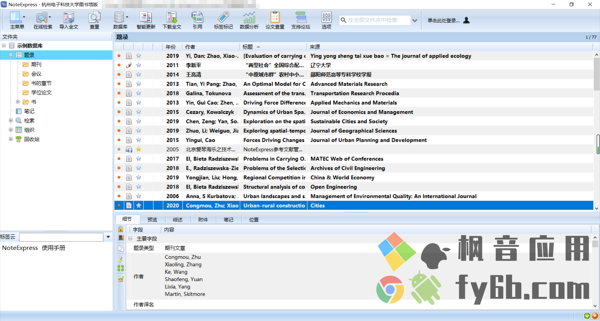Image resolution: width=600 pixels, height=321 pixels.
Task: Click the broom clean icon in details sidebar
Action: tap(121, 259)
